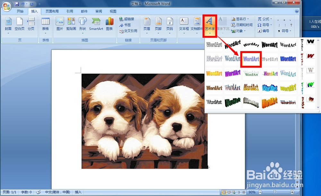Insert a chart (图表)

(x=109, y=24)
